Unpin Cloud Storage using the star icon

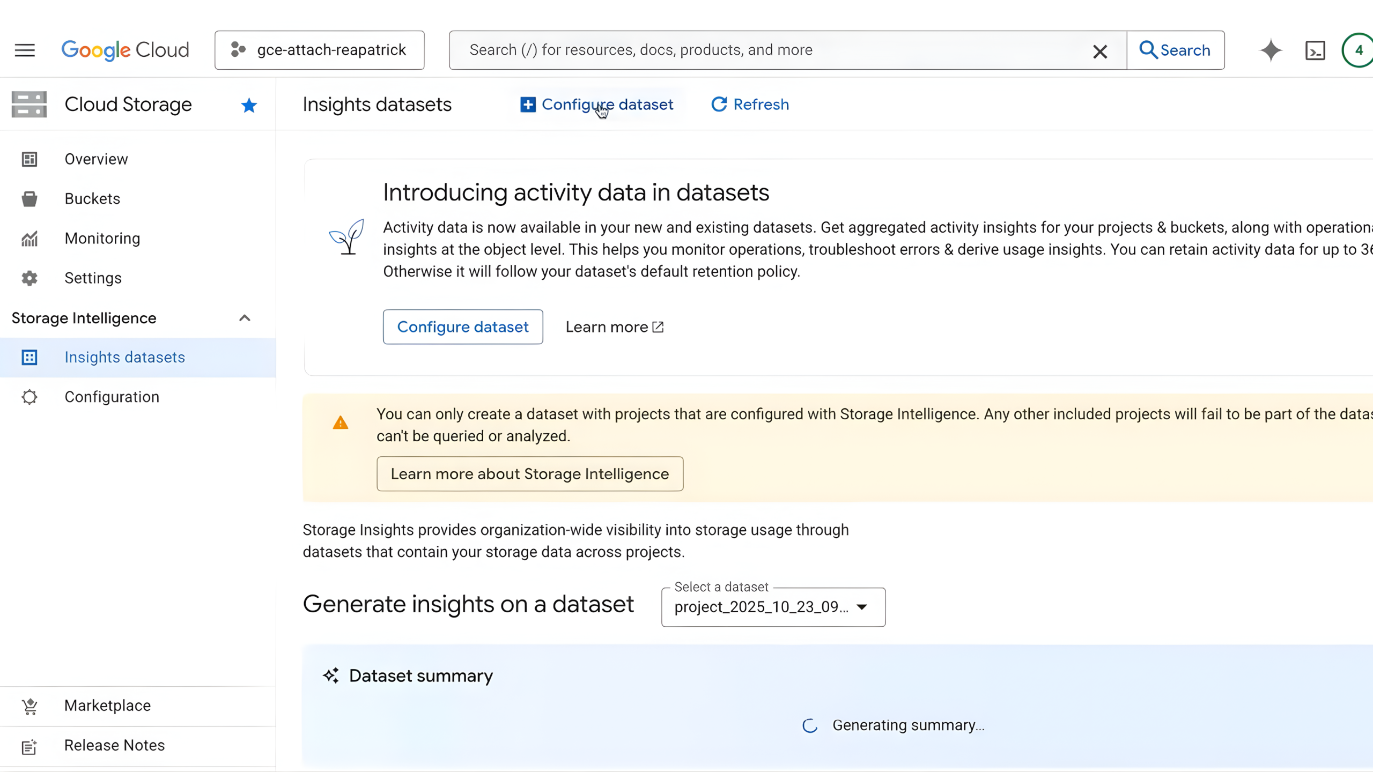click(248, 105)
